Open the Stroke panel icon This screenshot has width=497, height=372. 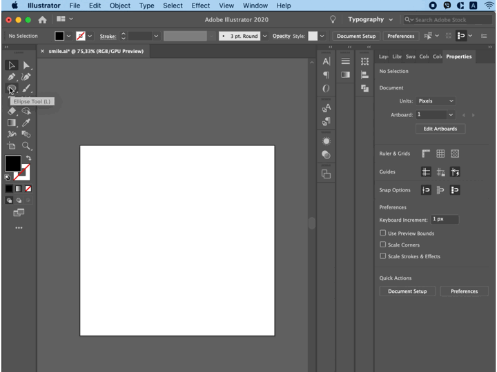click(x=346, y=61)
